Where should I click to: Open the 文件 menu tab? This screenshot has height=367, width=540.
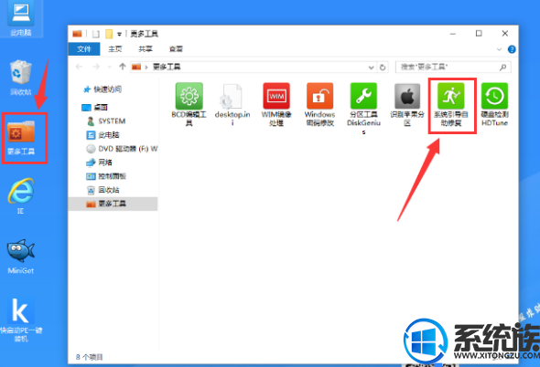[x=84, y=49]
